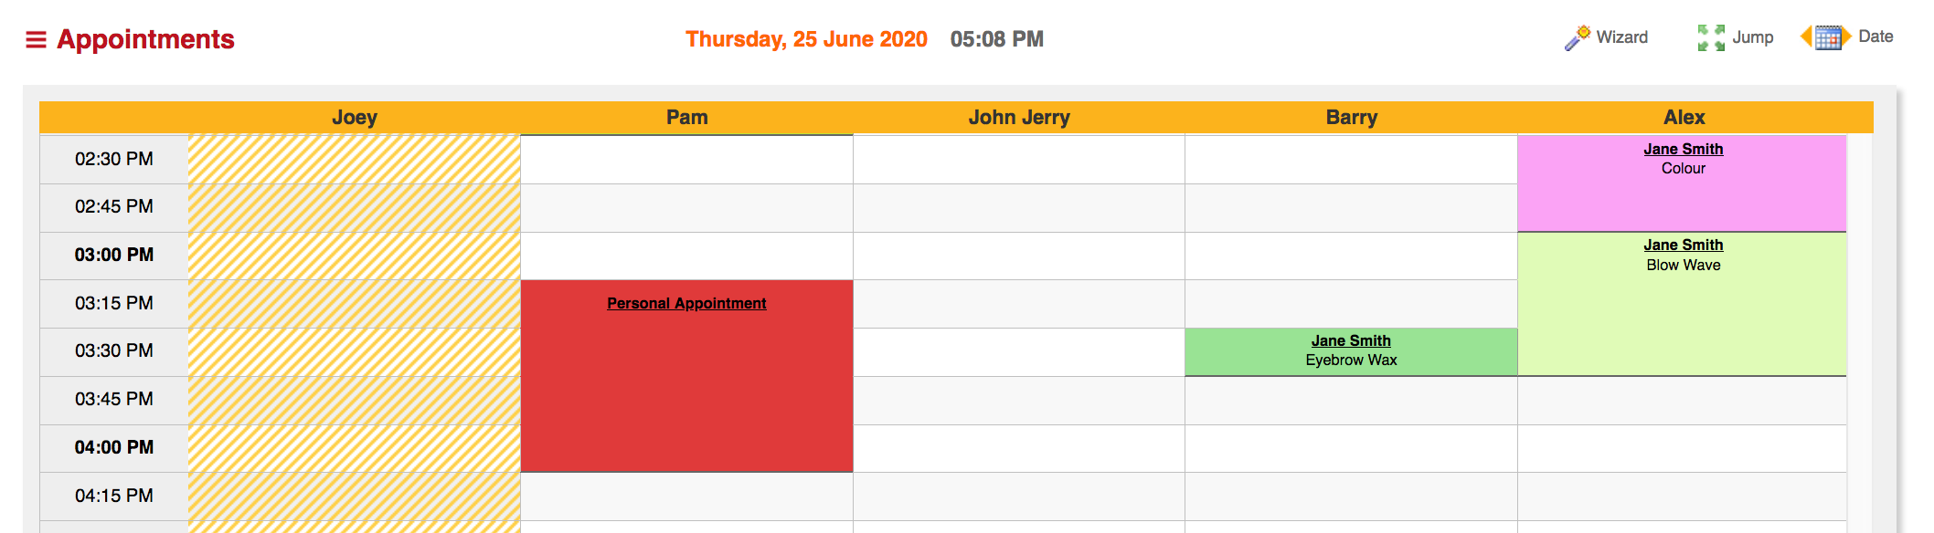Screen dimensions: 1934x533
Task: Click John Jerry's empty 03:00 PM slot
Action: coord(1019,256)
